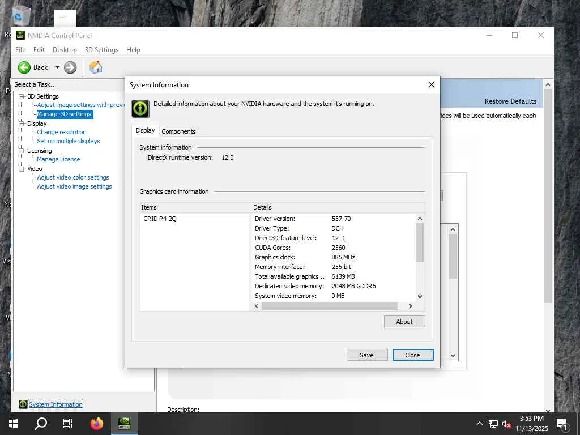The height and width of the screenshot is (435, 580).
Task: Click the grey Forward arrow icon
Action: click(x=70, y=67)
